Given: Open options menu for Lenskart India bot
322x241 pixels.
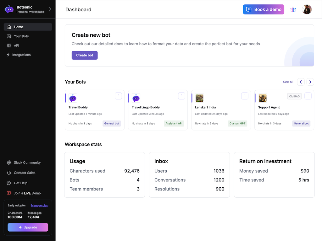Looking at the screenshot, I should (245, 96).
